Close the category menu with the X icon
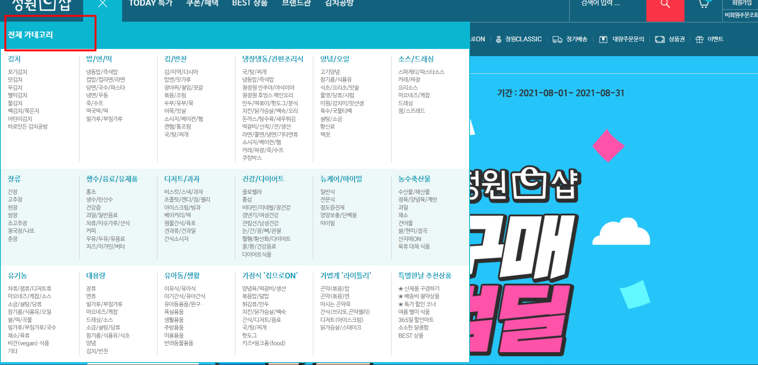This screenshot has height=365, width=758. [102, 4]
